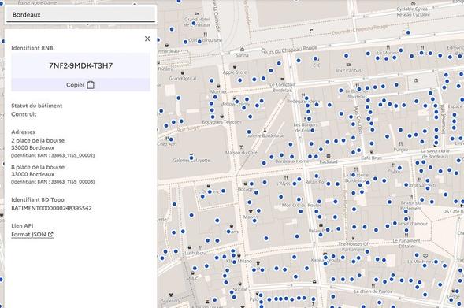Select the RNB identifier 7NF2-9MDK-T3H7 text
The height and width of the screenshot is (308, 464).
click(x=81, y=65)
